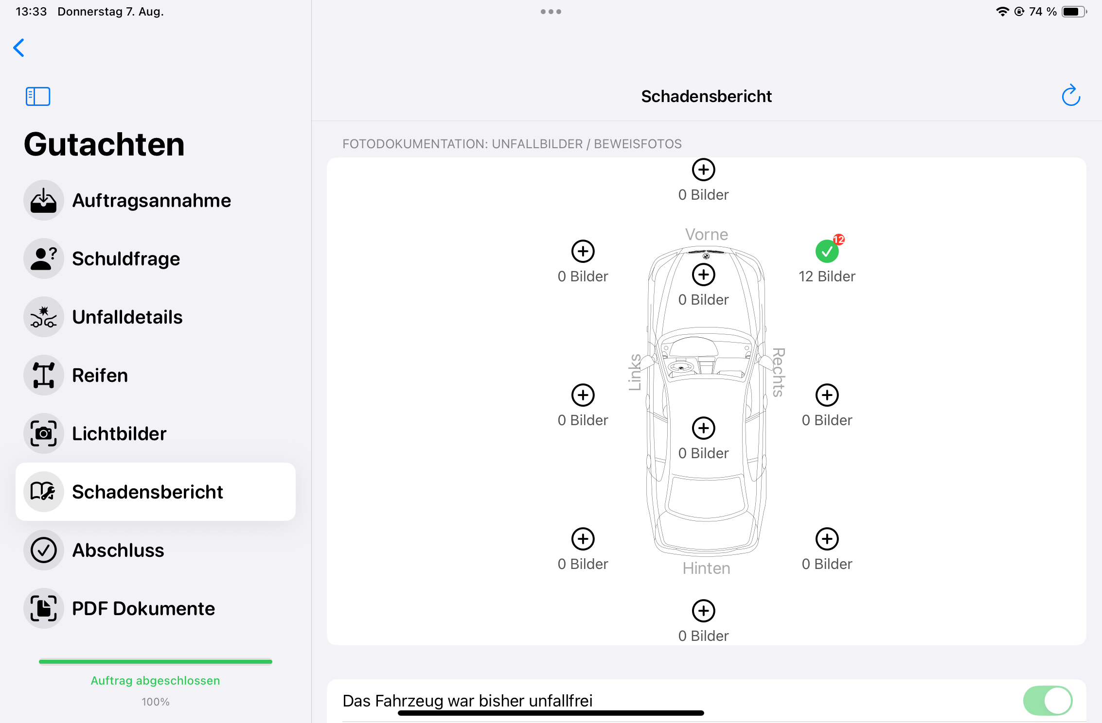Toggle the sidebar panel icon
Image resolution: width=1102 pixels, height=723 pixels.
[38, 96]
